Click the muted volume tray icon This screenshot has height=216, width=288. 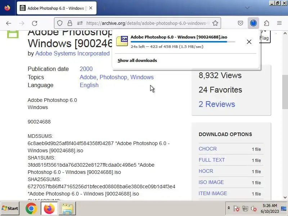[254, 209]
